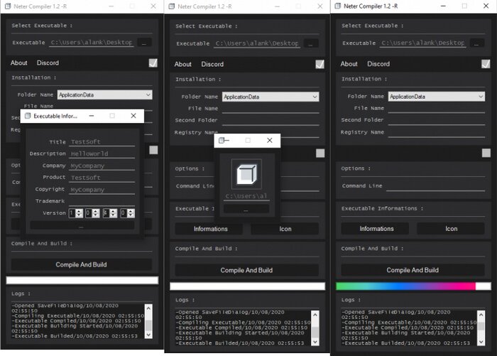Open the About menu in the right window
The image size is (497, 356).
tap(349, 64)
